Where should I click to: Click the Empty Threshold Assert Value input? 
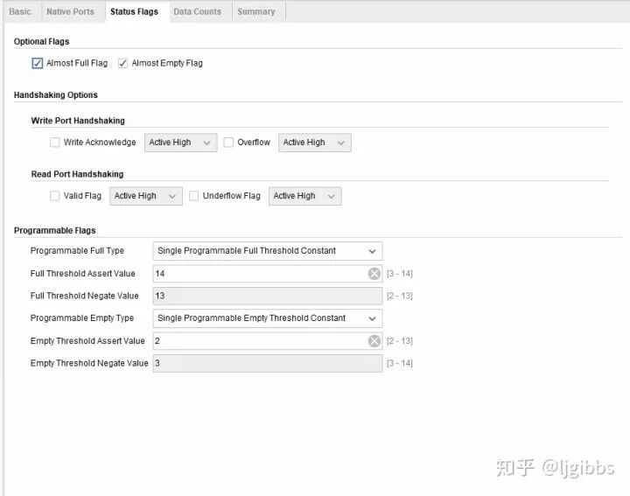click(x=258, y=341)
